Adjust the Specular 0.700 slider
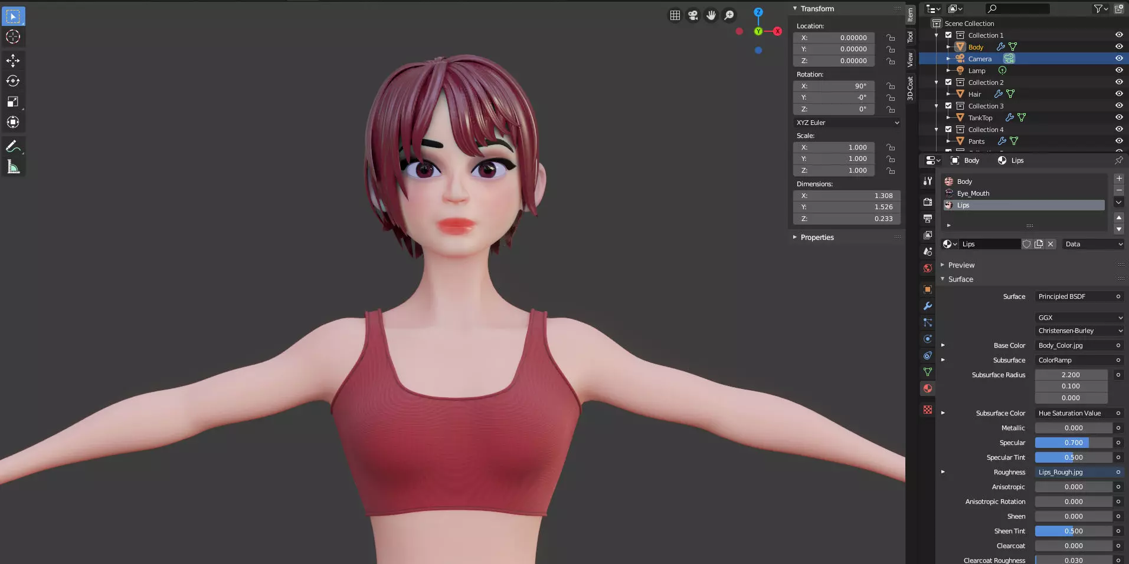 [x=1074, y=443]
